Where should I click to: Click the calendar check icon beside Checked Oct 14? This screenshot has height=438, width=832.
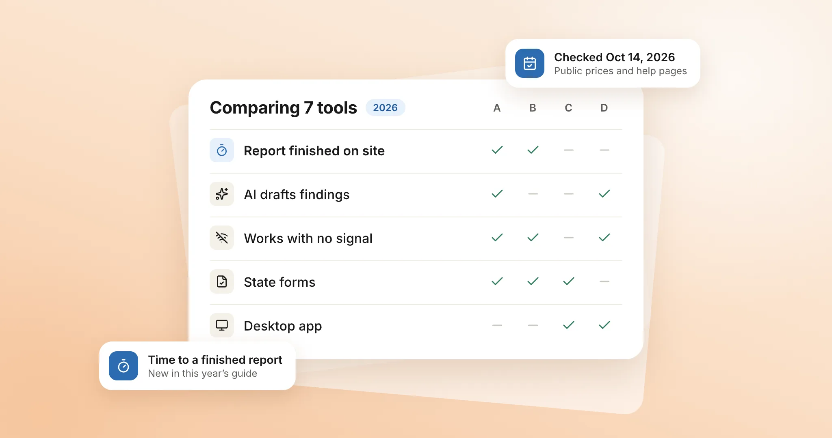click(x=529, y=63)
